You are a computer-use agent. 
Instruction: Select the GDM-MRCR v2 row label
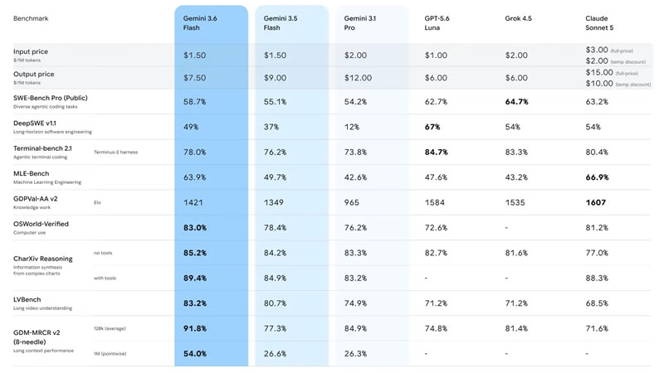tap(37, 337)
